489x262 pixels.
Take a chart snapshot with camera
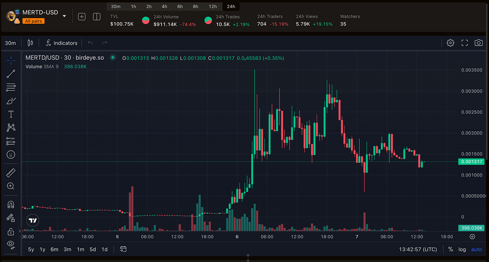478,43
